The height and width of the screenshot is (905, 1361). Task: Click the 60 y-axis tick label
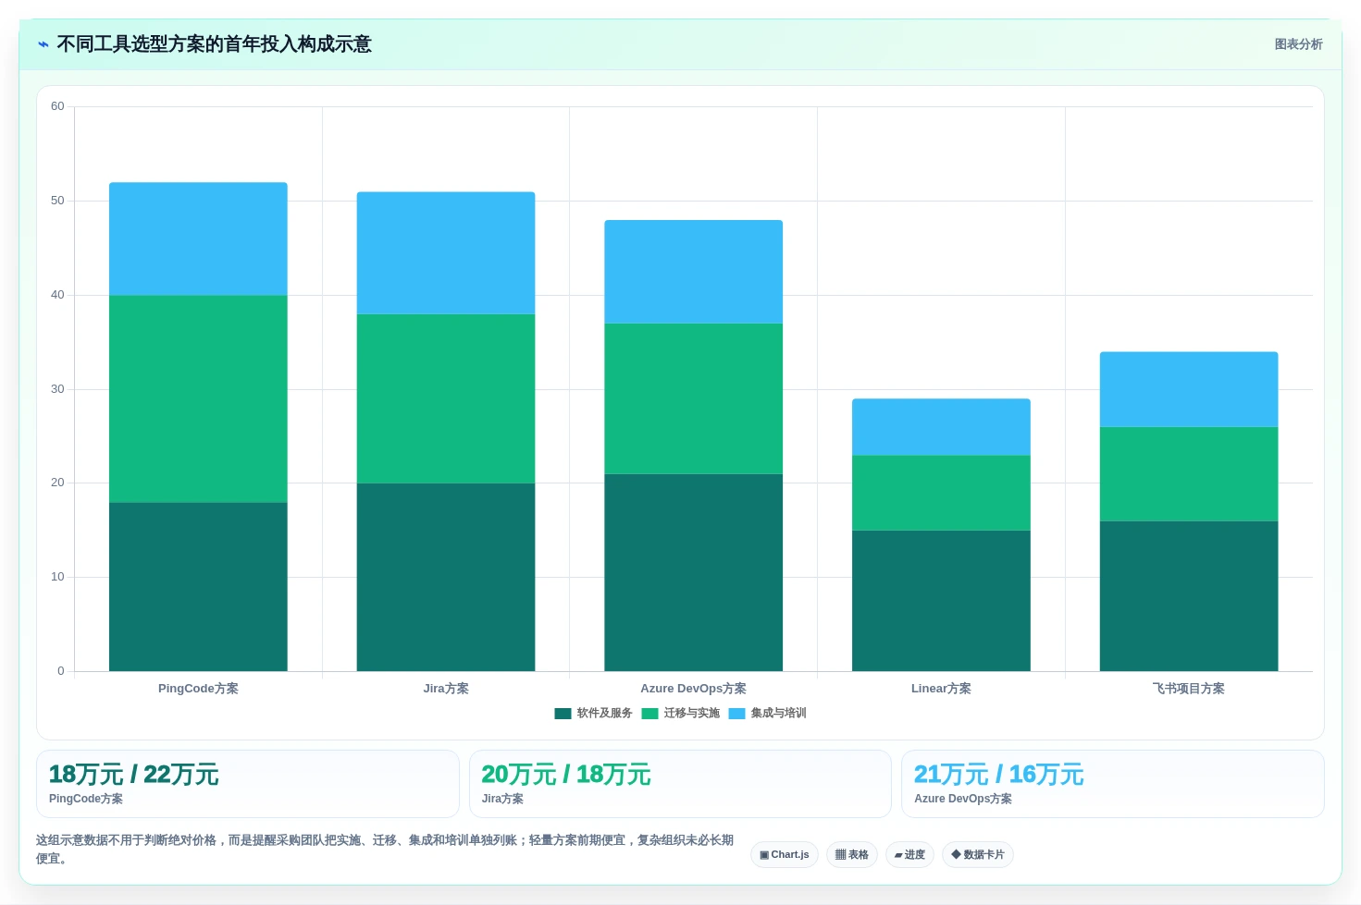pos(57,106)
